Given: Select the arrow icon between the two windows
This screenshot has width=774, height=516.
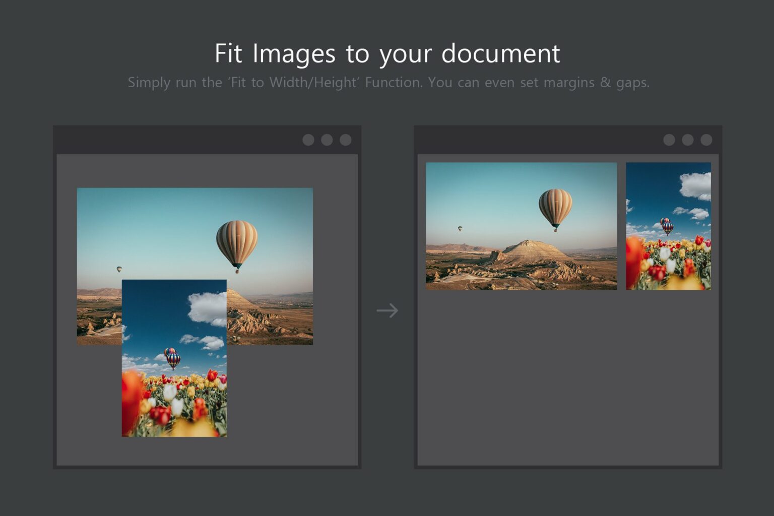Looking at the screenshot, I should (x=388, y=310).
